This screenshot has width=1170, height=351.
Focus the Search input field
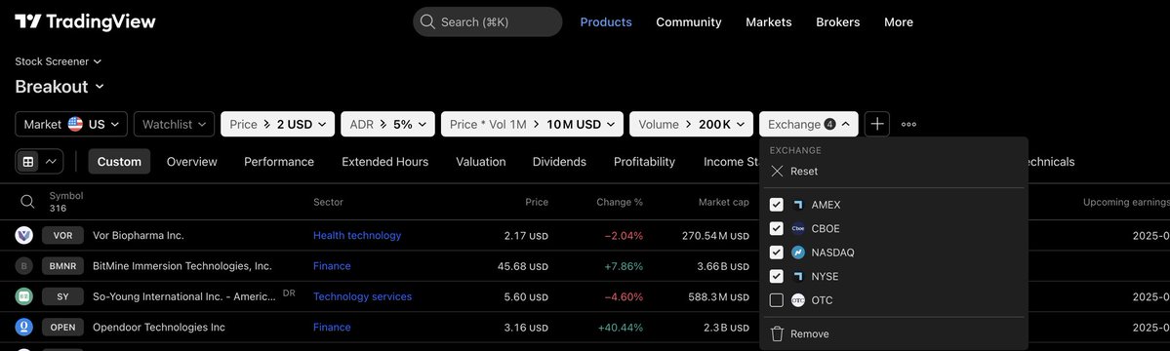(487, 21)
